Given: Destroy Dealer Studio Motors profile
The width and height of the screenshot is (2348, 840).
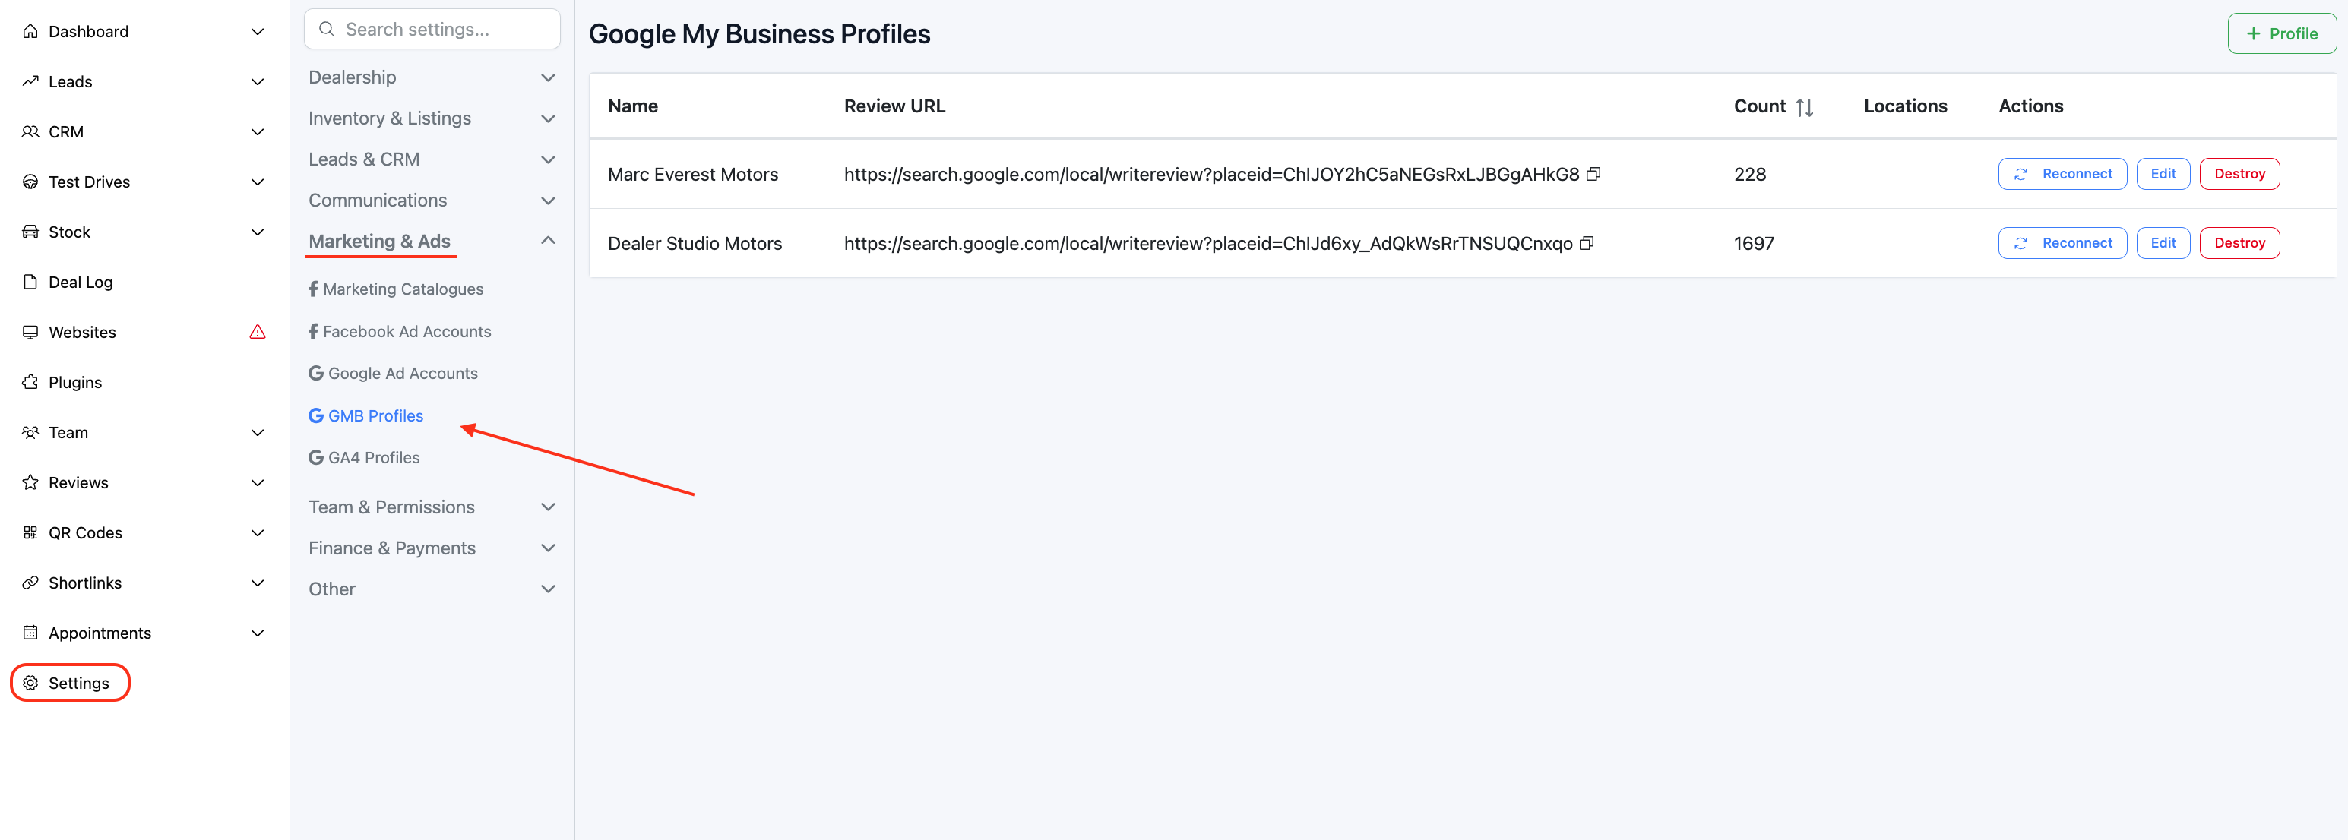Looking at the screenshot, I should point(2239,242).
